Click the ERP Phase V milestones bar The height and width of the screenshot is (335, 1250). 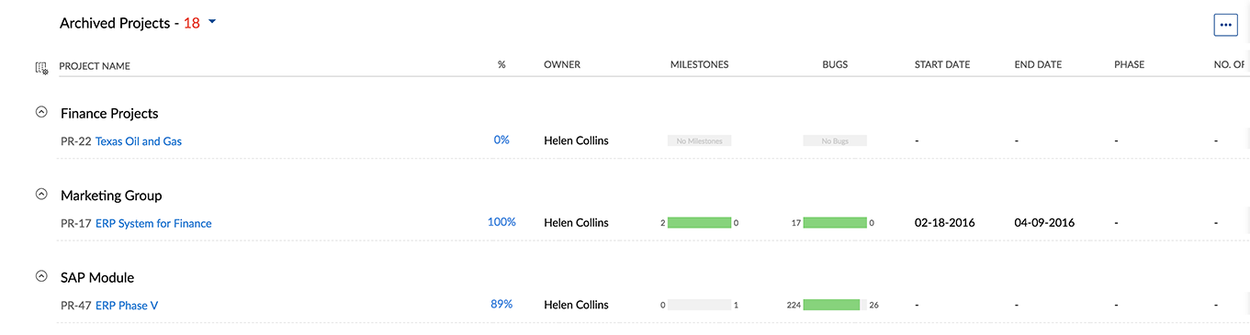point(699,305)
